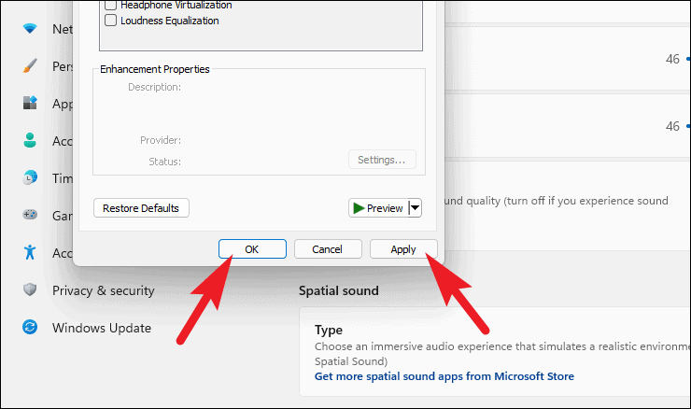The height and width of the screenshot is (409, 691).
Task: Click the Restore Defaults button
Action: (141, 208)
